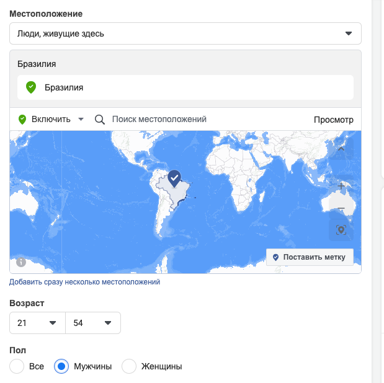Click the magnifier search icon
384x383 pixels.
[100, 120]
